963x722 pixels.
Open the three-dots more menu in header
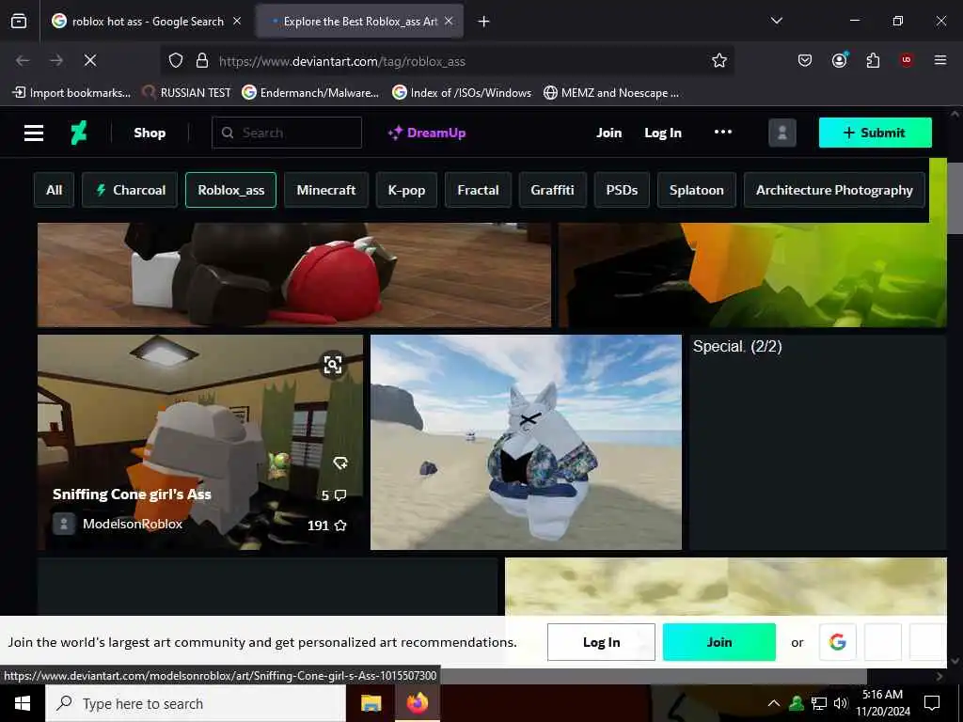(x=723, y=132)
